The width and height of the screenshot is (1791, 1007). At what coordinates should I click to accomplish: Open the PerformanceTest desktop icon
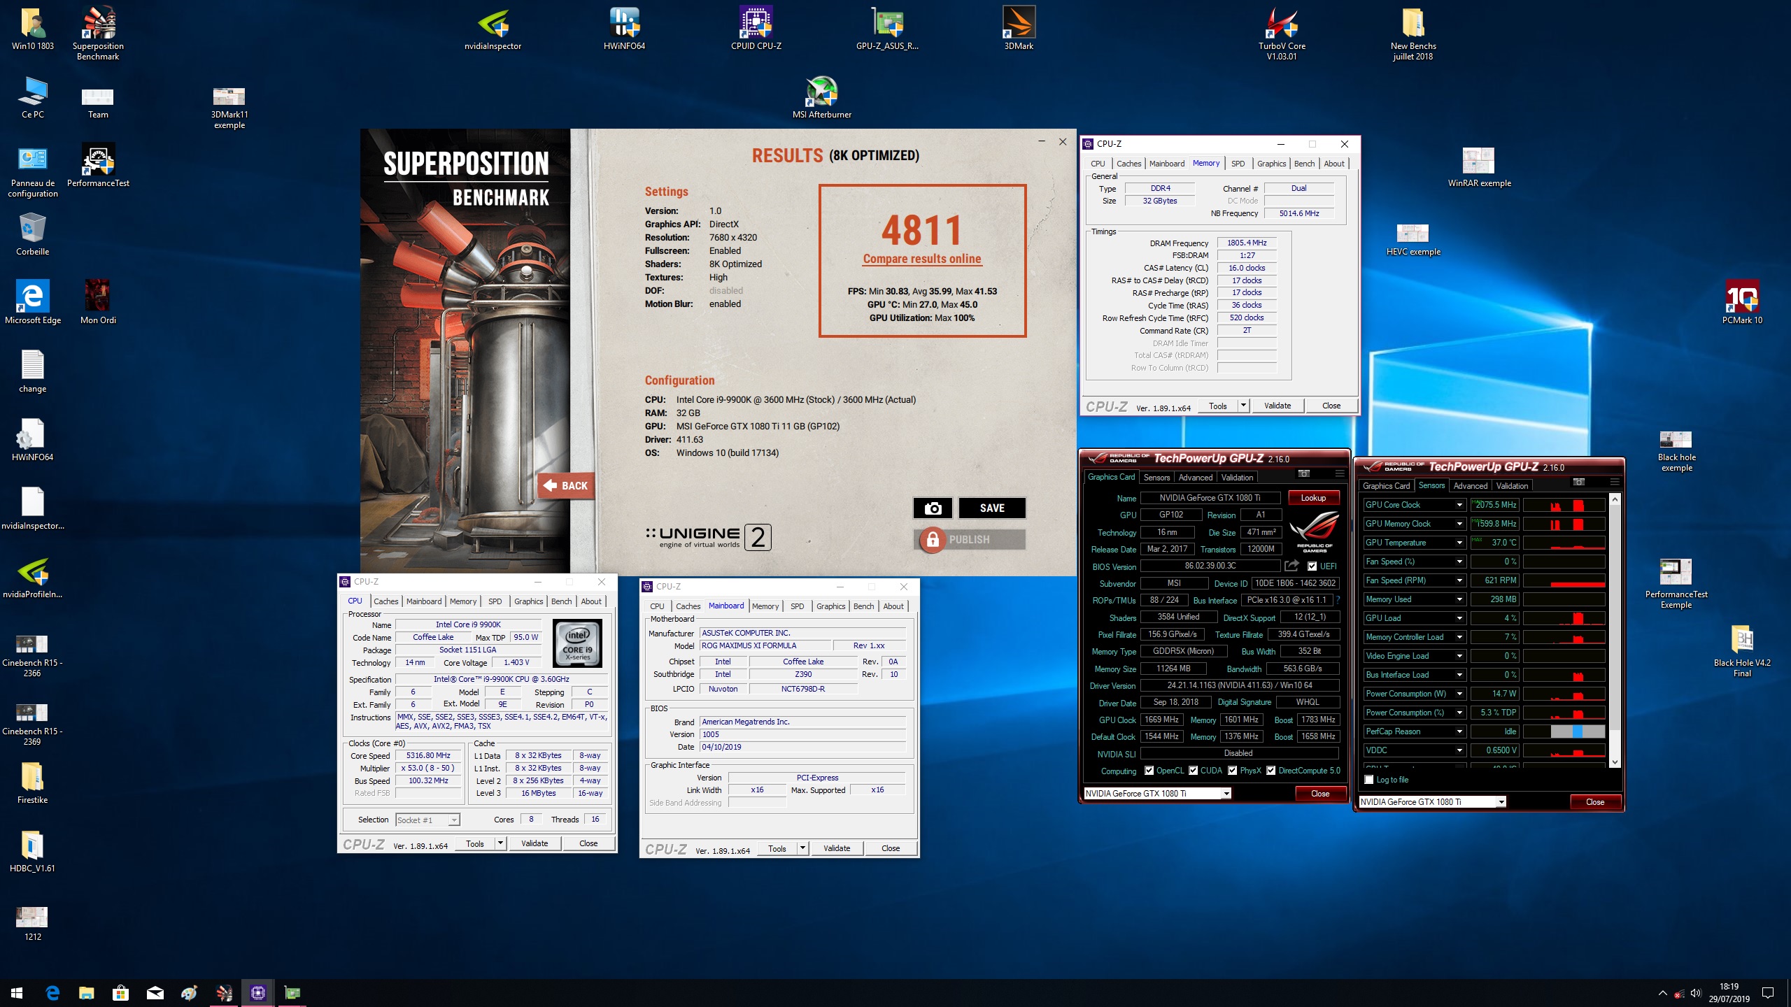pyautogui.click(x=98, y=166)
